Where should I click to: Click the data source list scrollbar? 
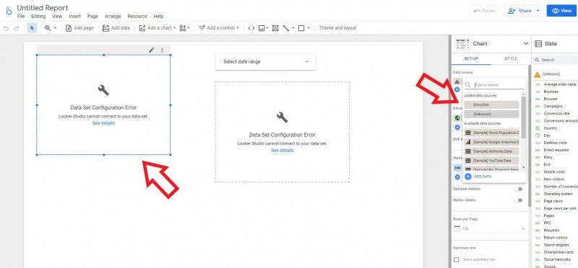(x=524, y=117)
